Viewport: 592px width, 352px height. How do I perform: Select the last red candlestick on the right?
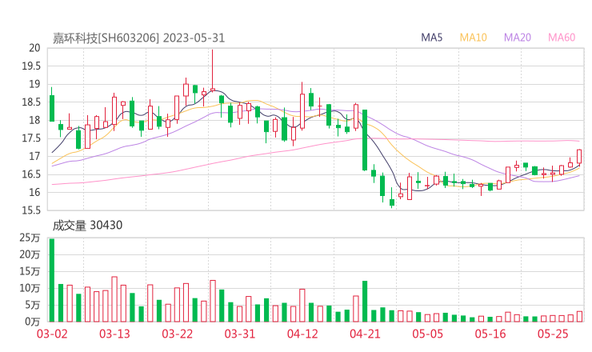[x=579, y=157]
